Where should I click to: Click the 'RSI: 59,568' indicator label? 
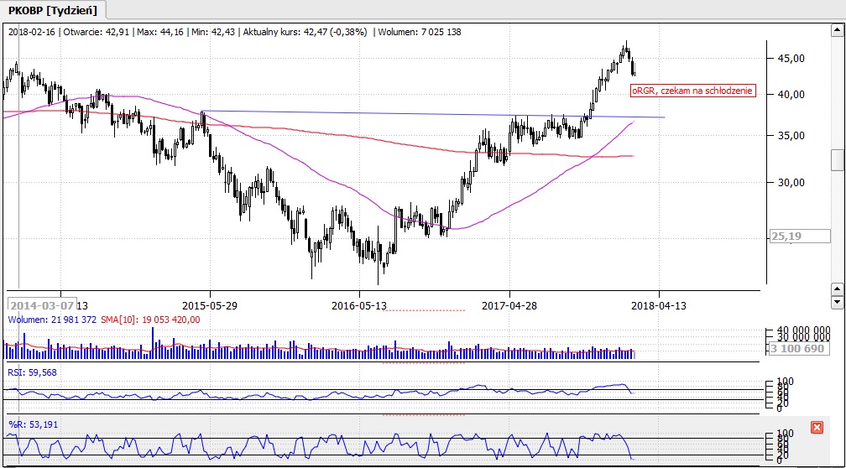tap(33, 372)
